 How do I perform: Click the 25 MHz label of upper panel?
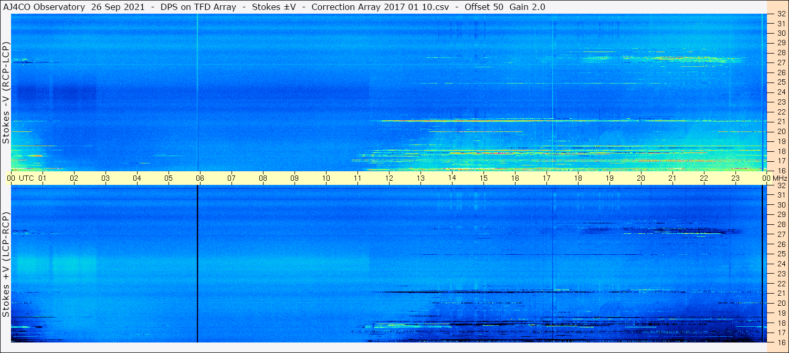coord(781,82)
